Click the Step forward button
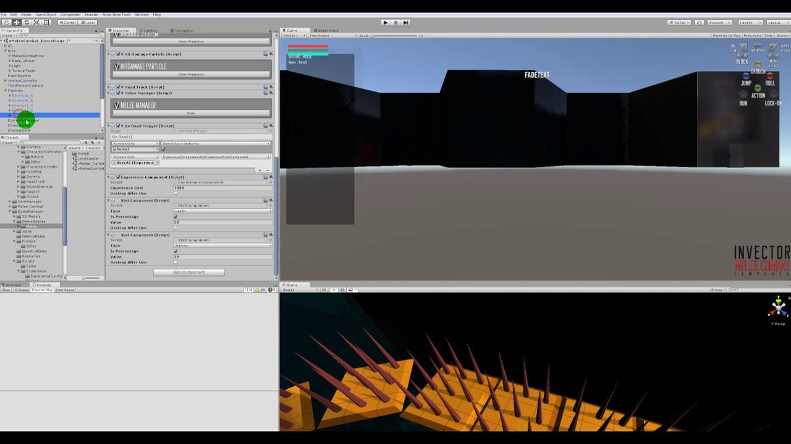The height and width of the screenshot is (444, 791). pyautogui.click(x=406, y=22)
